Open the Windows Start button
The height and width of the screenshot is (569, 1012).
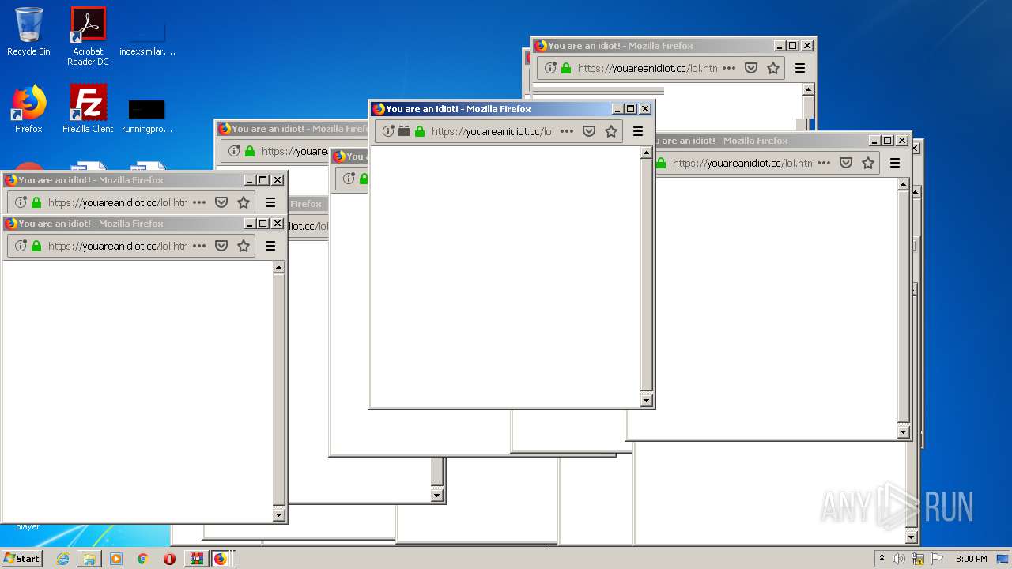pyautogui.click(x=21, y=558)
